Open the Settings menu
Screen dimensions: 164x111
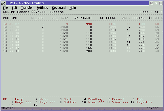click(x=42, y=8)
